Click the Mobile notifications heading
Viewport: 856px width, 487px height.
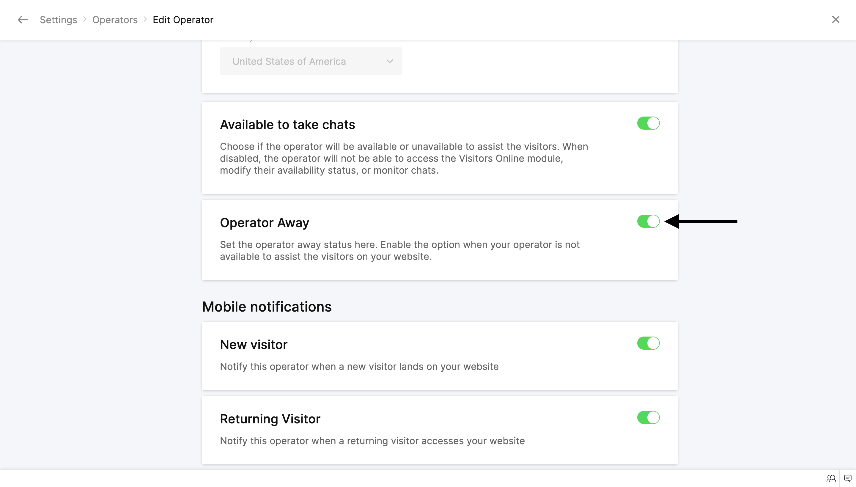[x=267, y=307]
